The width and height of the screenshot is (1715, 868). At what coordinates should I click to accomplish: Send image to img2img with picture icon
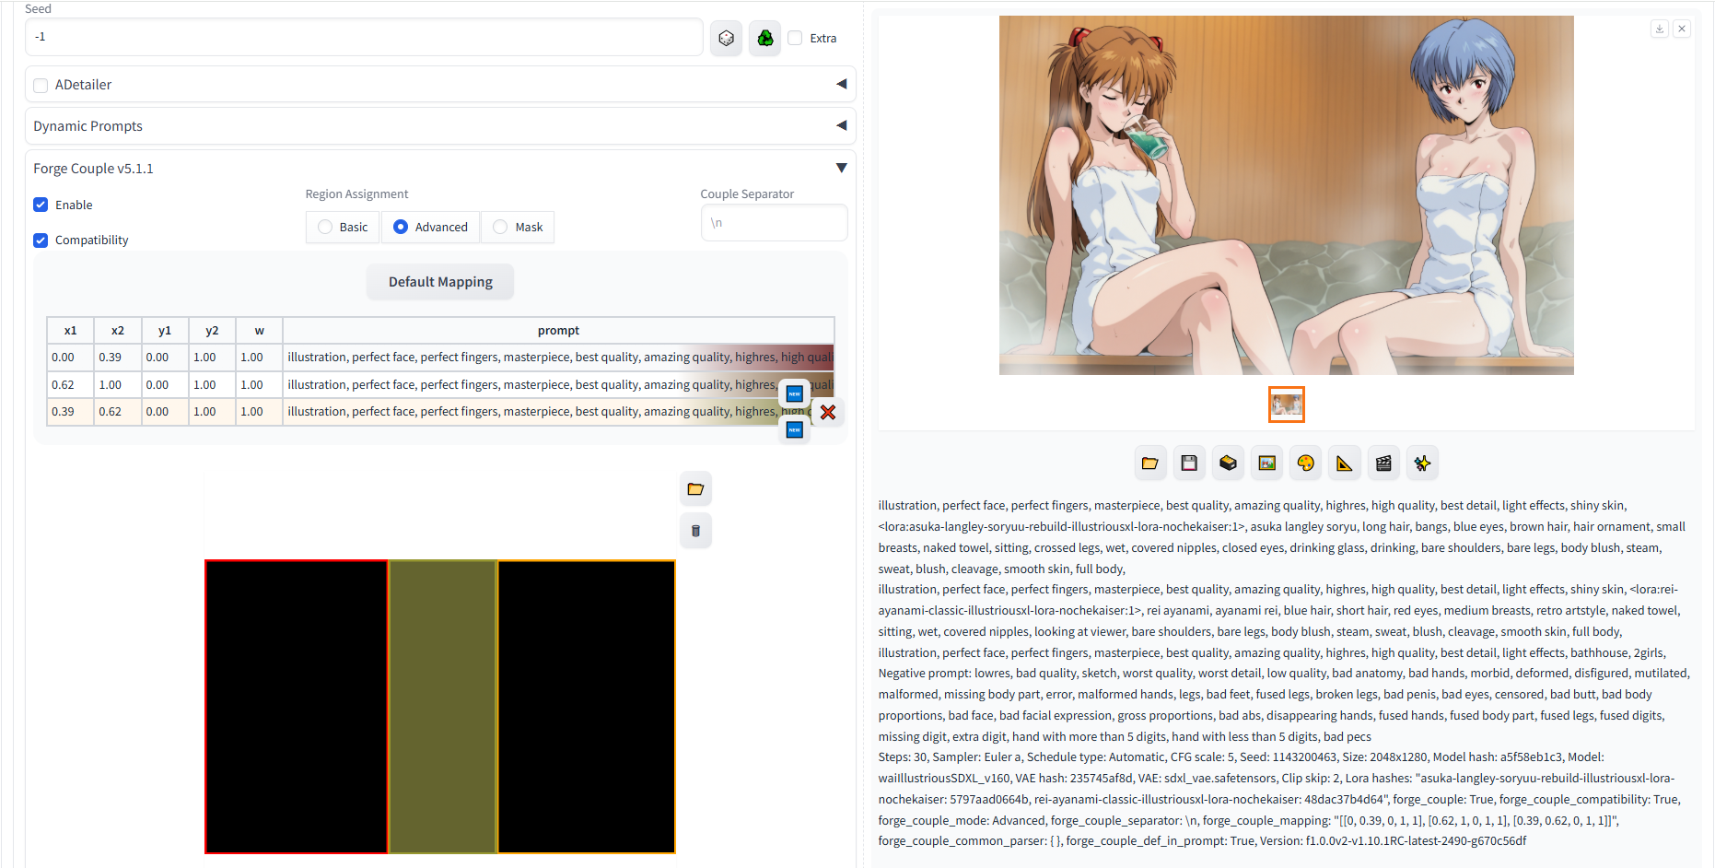(x=1267, y=463)
